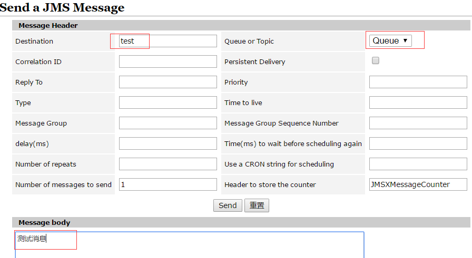This screenshot has height=258, width=472.
Task: Select the delay(ms) input field
Action: (168, 143)
